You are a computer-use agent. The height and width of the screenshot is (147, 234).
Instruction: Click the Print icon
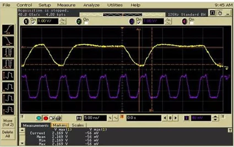click(x=58, y=118)
